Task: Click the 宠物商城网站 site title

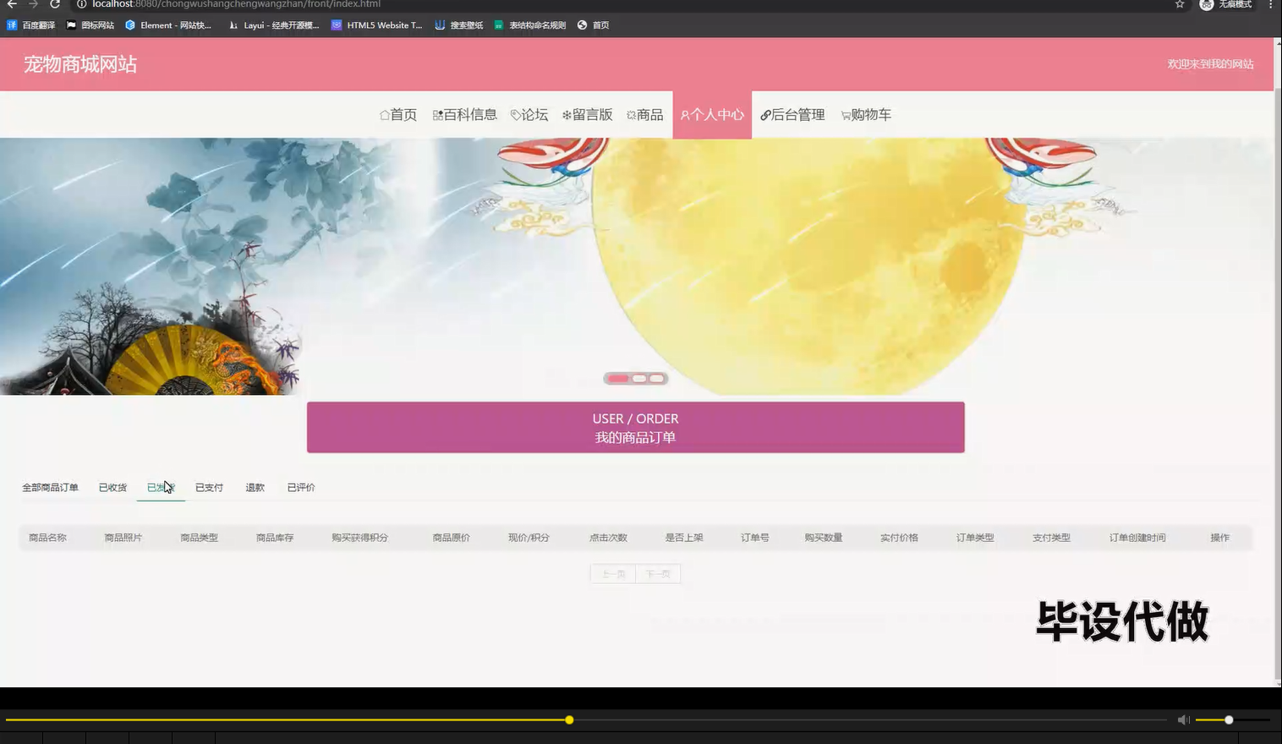Action: tap(80, 64)
